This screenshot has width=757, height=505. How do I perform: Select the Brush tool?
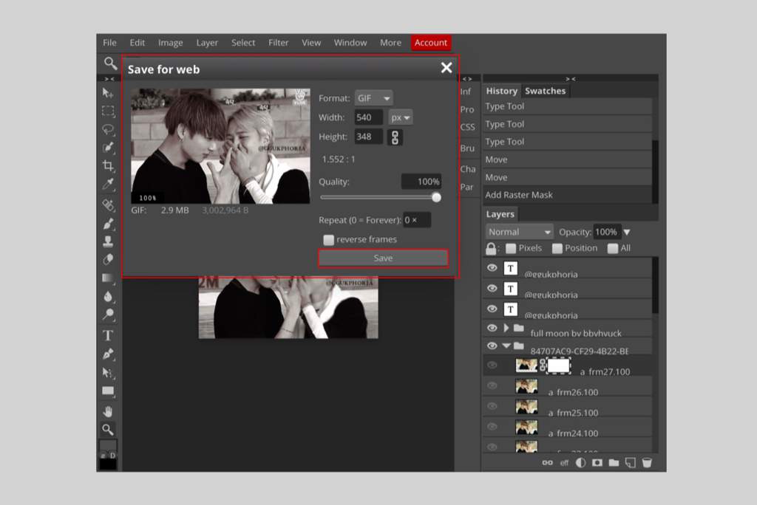tap(108, 223)
